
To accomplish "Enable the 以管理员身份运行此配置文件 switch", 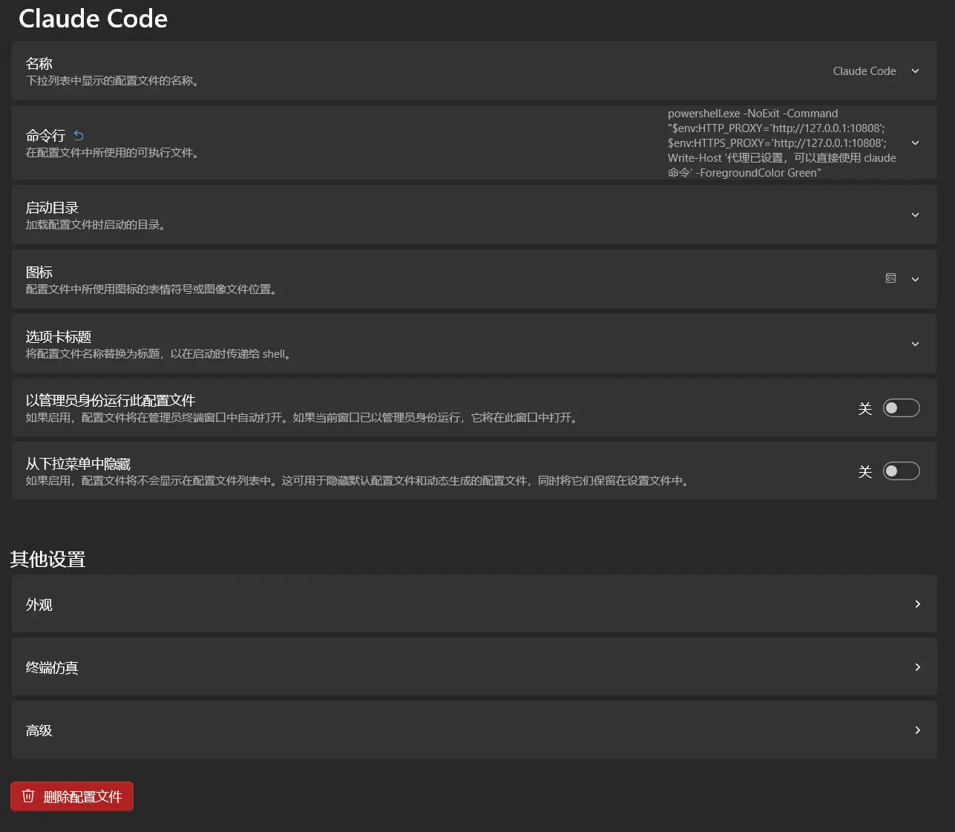I will pos(901,408).
